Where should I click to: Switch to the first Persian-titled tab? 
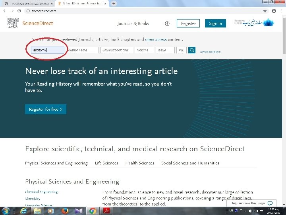pyautogui.click(x=29, y=4)
